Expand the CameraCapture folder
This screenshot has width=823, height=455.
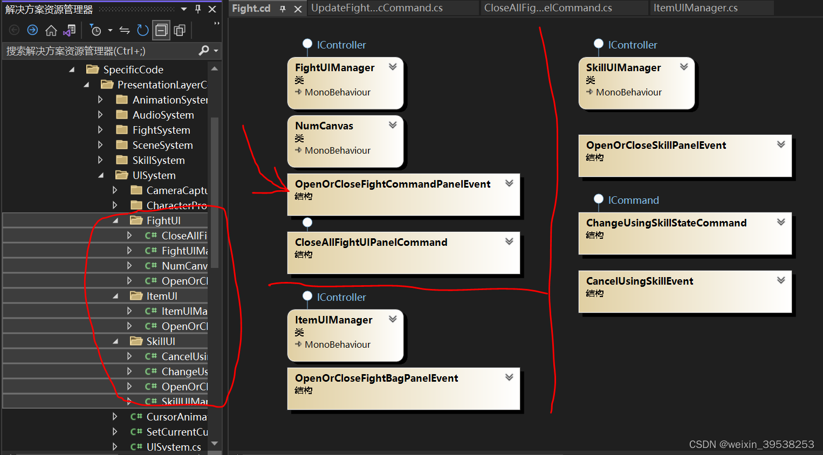point(115,190)
